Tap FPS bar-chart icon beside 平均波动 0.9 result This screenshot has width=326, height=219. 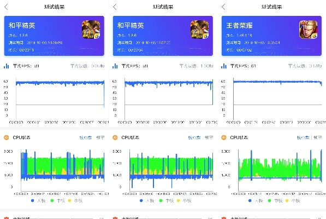[x=6, y=66]
